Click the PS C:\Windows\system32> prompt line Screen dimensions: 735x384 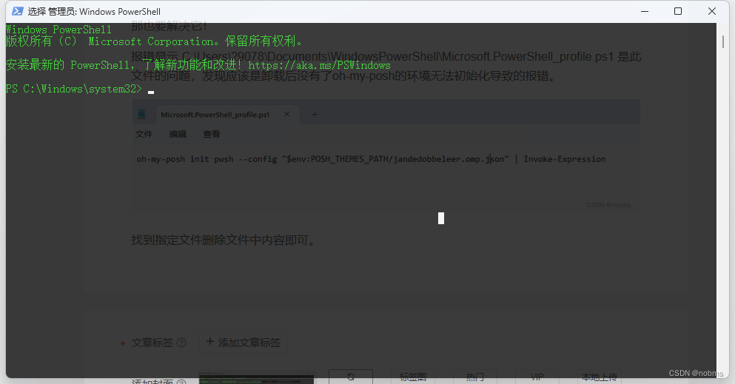(x=73, y=89)
